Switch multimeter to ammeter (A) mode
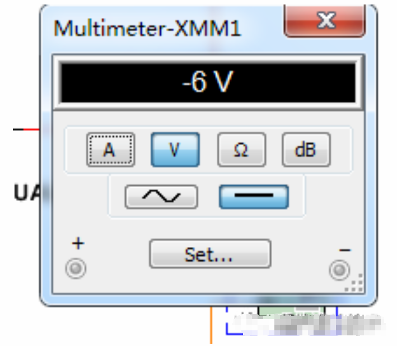 pos(110,149)
